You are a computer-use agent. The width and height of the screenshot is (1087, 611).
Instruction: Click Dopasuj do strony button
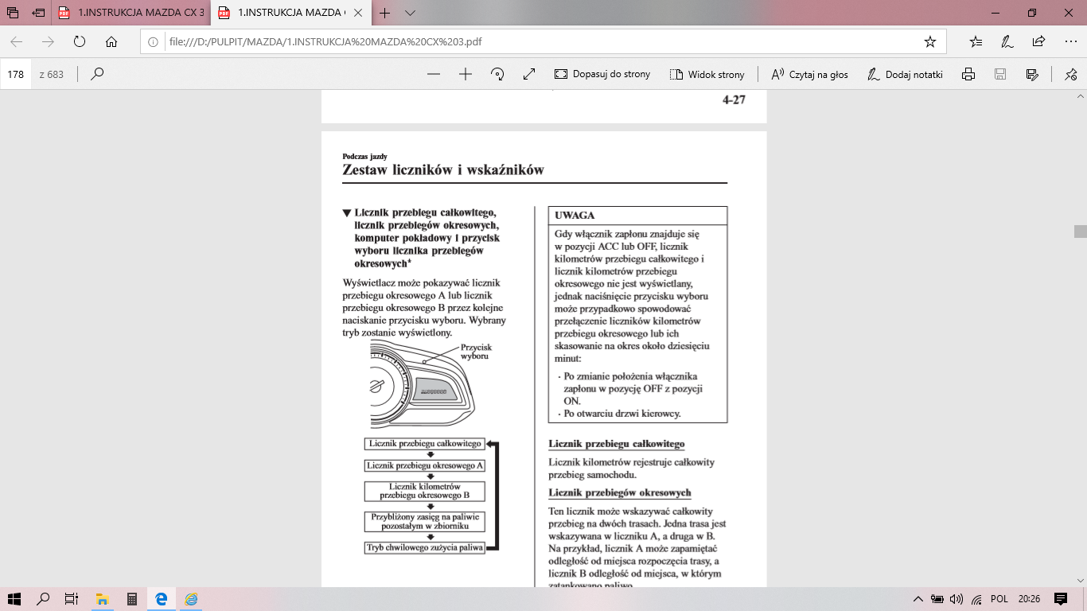[x=602, y=74]
